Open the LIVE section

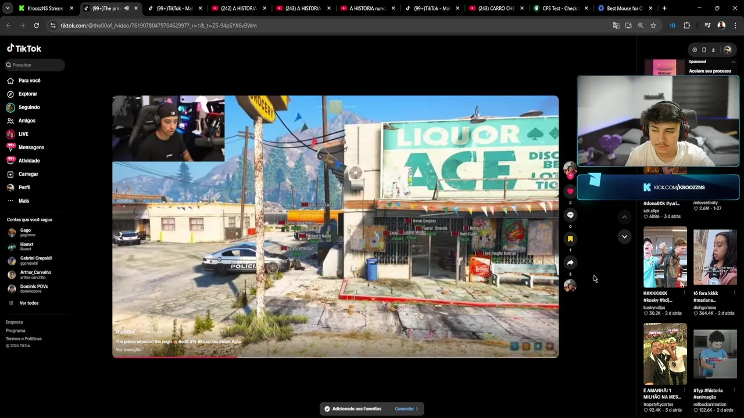(x=17, y=134)
